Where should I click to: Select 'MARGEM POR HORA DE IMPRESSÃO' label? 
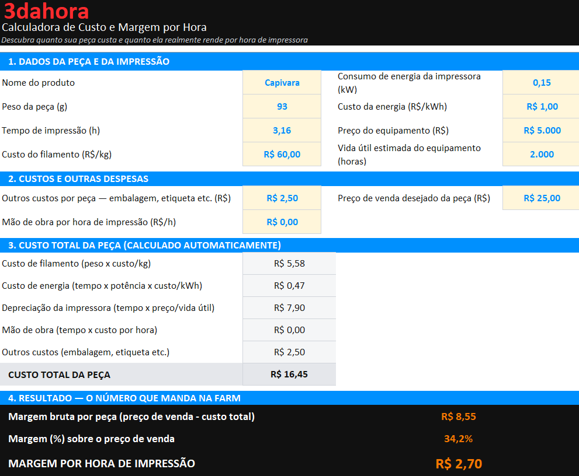coord(102,464)
